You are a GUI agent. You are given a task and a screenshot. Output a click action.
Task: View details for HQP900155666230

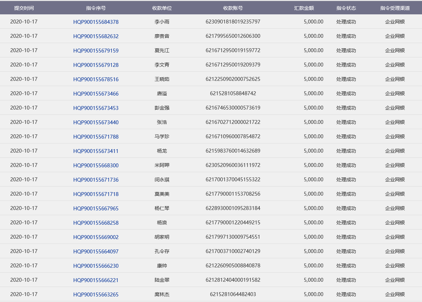[96, 266]
